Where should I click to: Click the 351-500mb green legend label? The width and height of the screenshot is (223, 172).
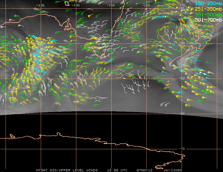[209, 15]
